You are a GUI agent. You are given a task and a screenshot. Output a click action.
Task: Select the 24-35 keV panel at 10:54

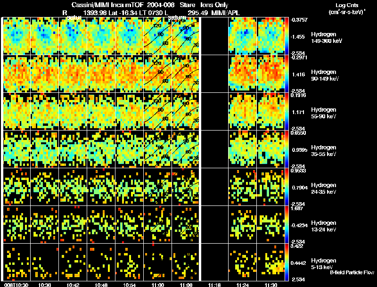coord(130,187)
